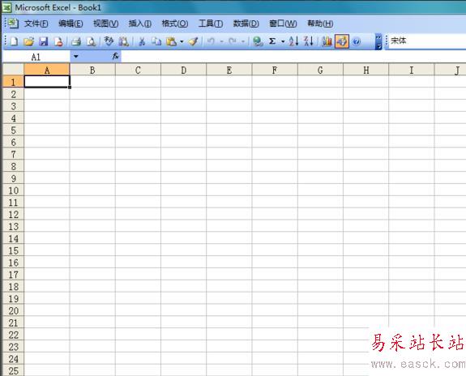Launch the Chart Wizard icon
The image size is (466, 376).
pos(327,41)
